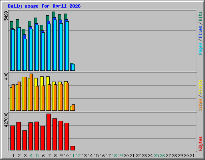The image size is (205, 160).
Task: Click day 1 on the x-axis
Action: 13,156
